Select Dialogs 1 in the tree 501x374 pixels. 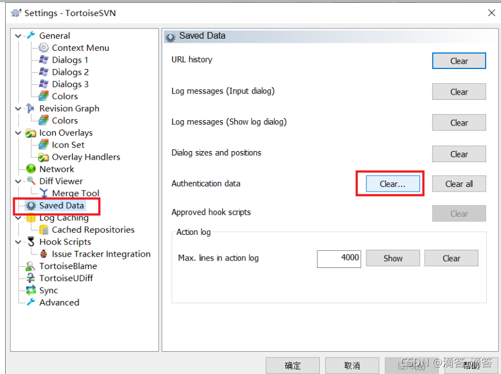pos(70,60)
